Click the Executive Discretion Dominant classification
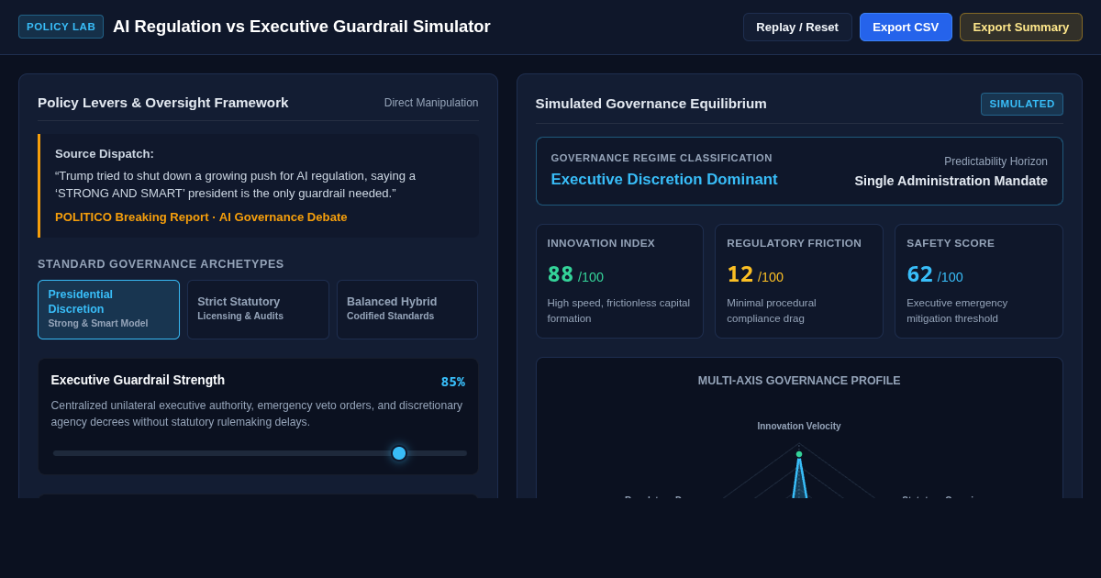 click(x=664, y=180)
